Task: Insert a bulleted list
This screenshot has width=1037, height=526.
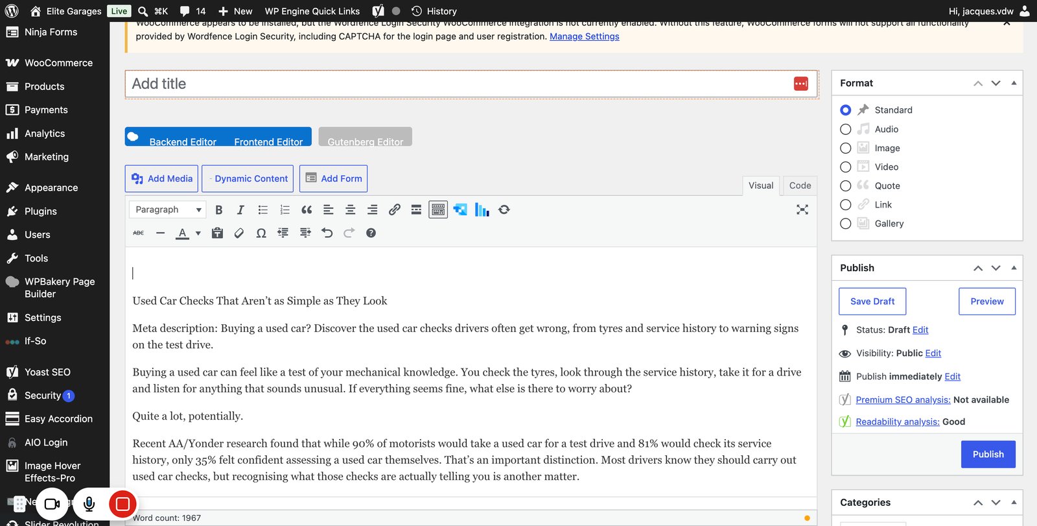Action: coord(262,209)
